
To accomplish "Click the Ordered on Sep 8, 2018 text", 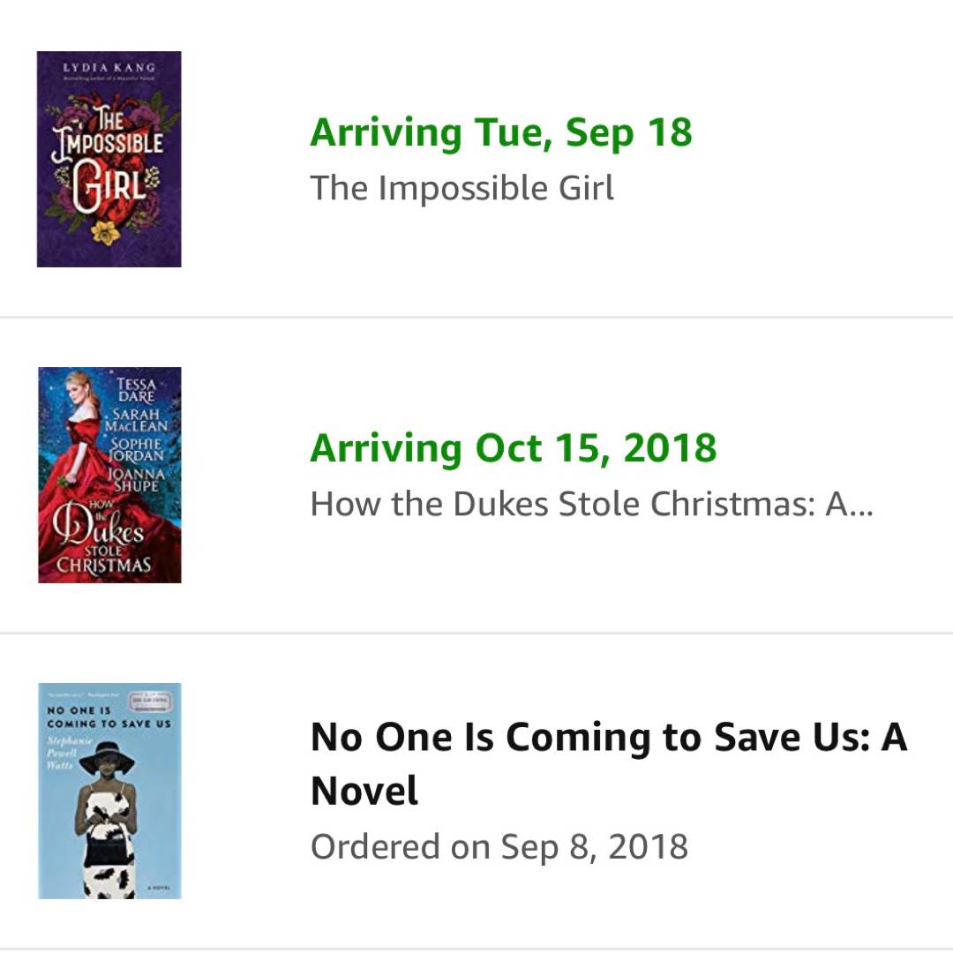I will pyautogui.click(x=499, y=847).
